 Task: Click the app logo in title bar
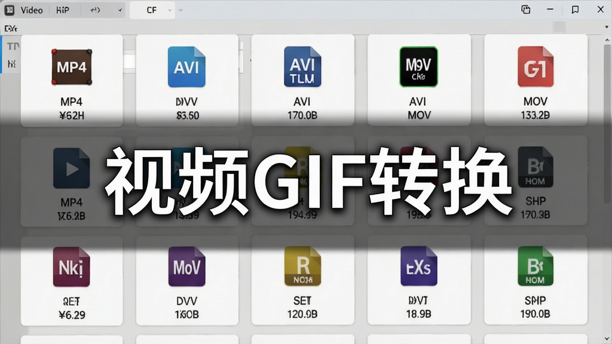pyautogui.click(x=10, y=10)
